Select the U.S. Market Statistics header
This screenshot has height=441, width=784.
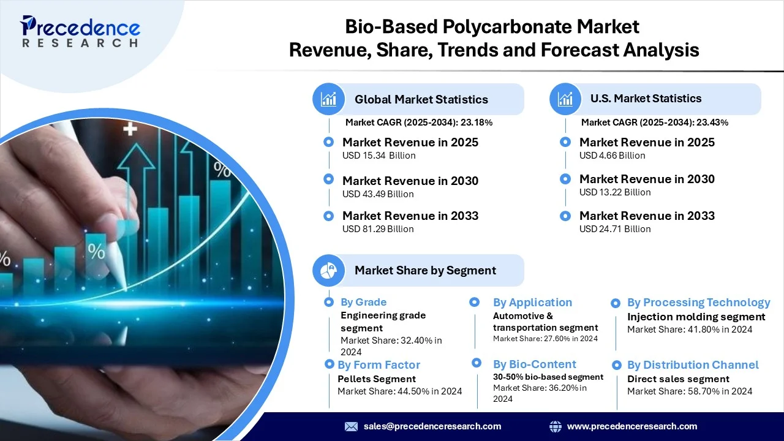(x=646, y=99)
